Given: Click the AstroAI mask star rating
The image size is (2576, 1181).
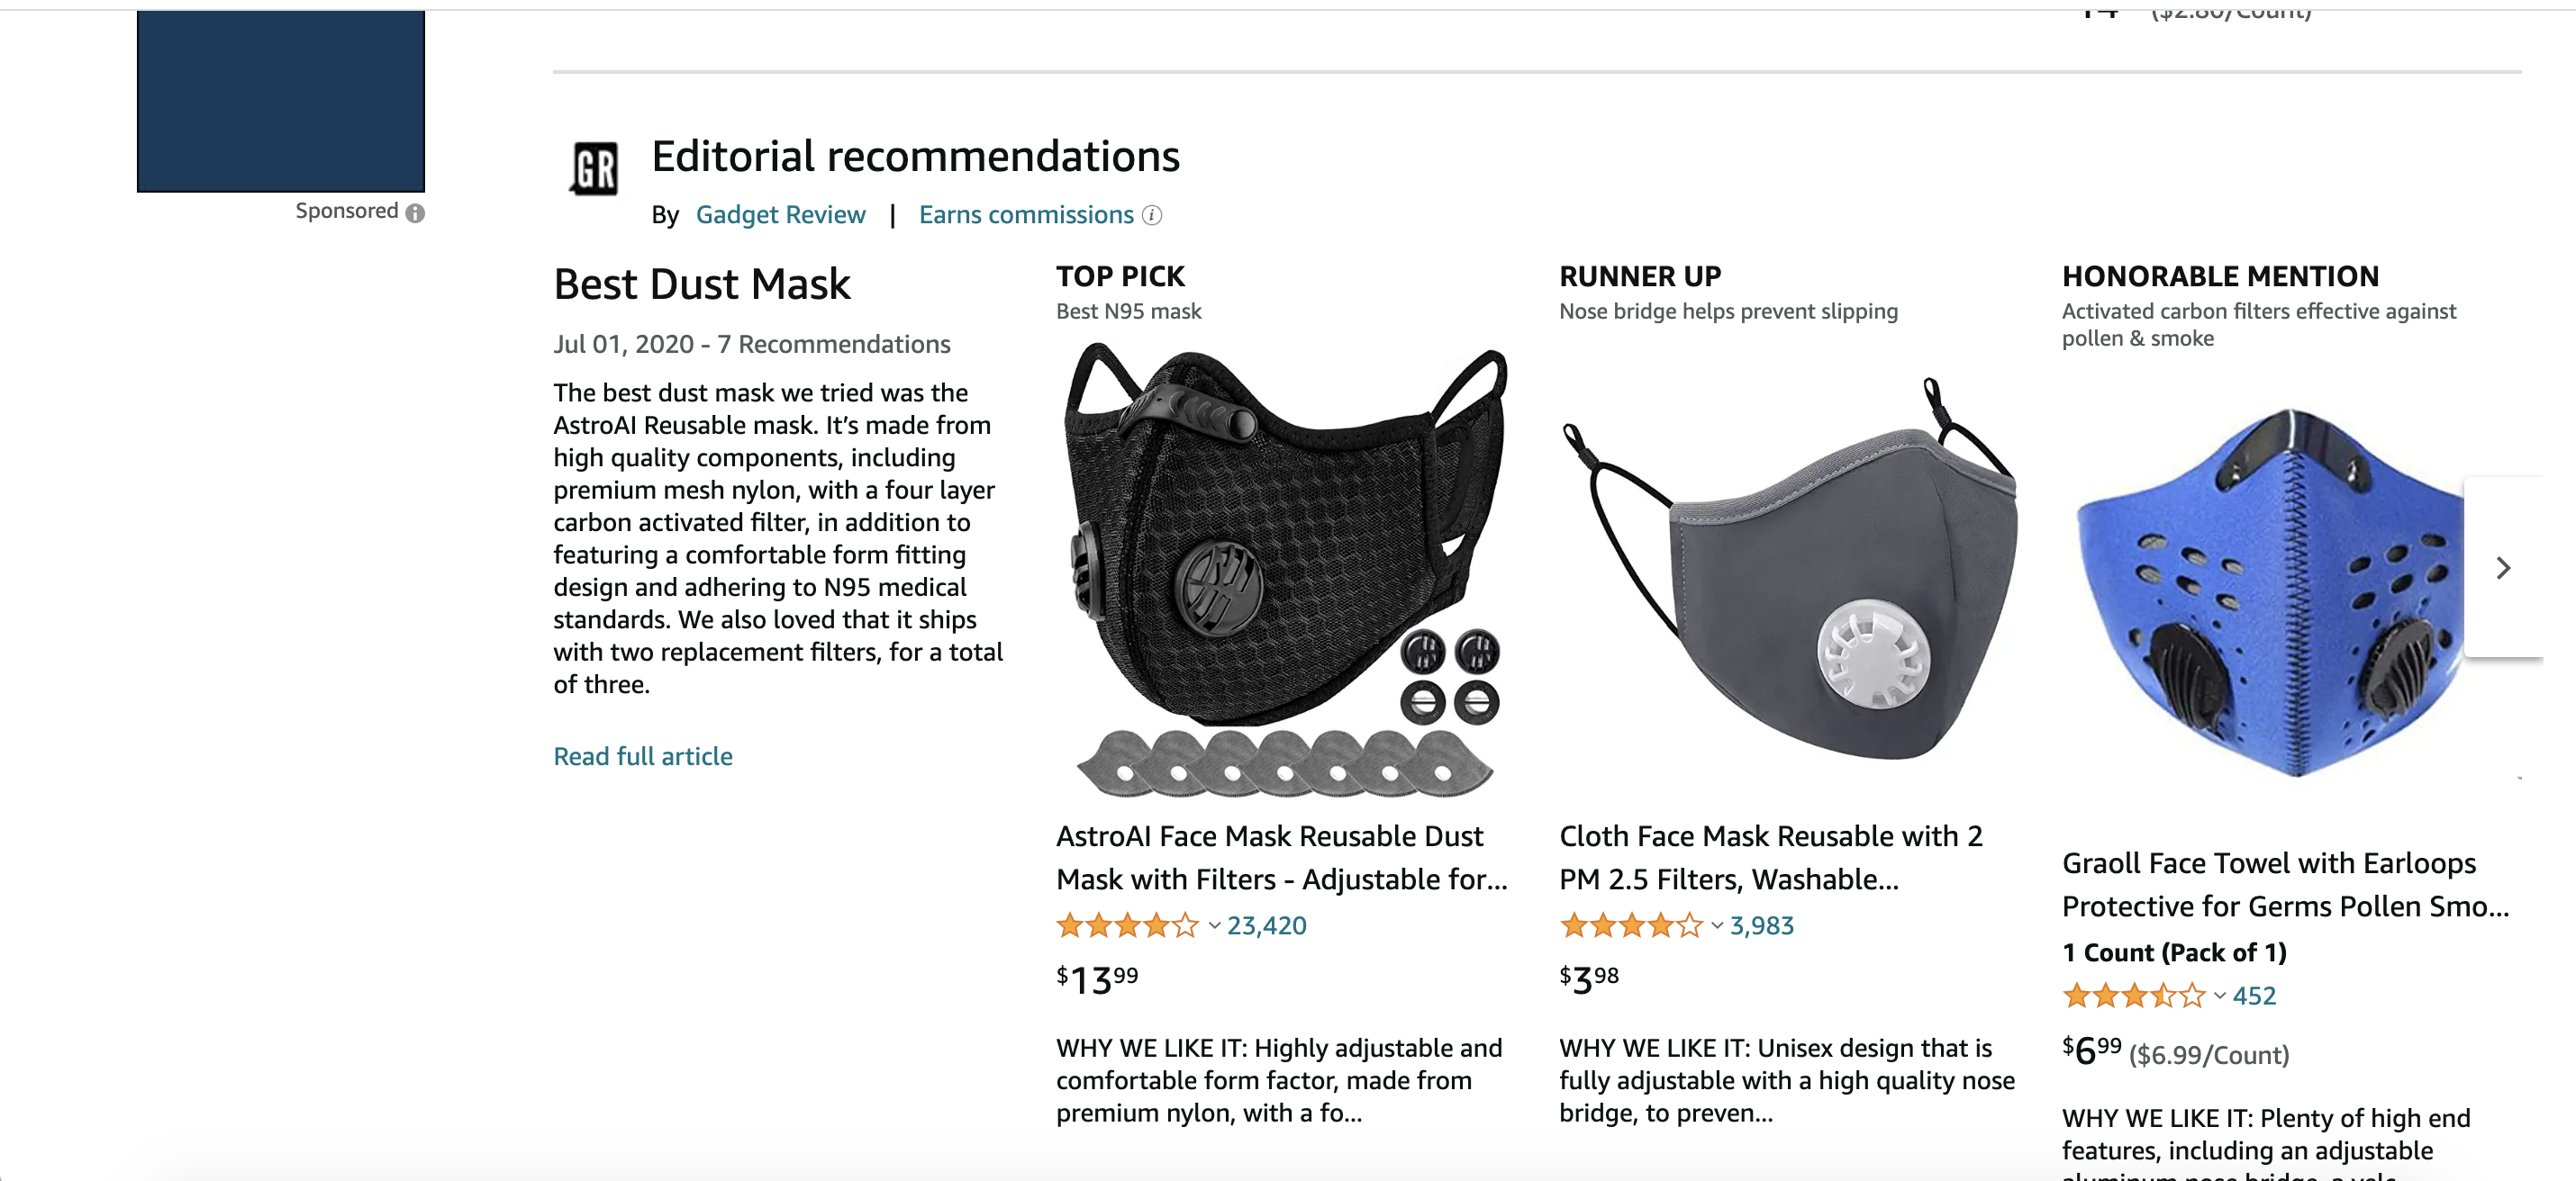Looking at the screenshot, I should point(1127,925).
